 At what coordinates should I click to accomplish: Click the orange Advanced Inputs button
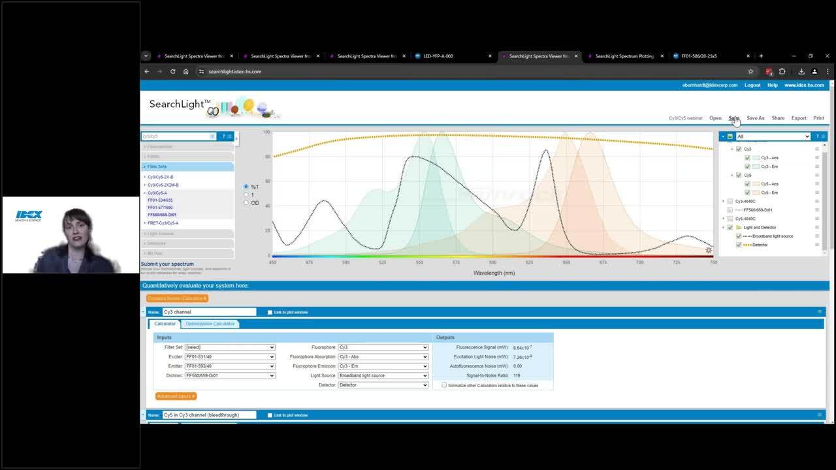(x=176, y=396)
